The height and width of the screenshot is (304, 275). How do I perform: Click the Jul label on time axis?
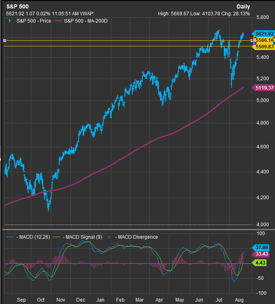pos(219,300)
